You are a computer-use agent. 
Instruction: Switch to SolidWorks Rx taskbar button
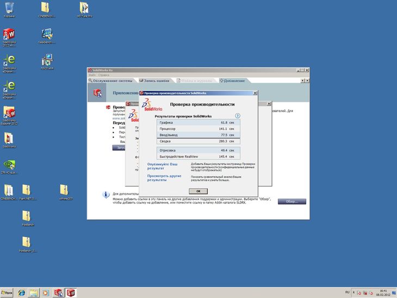(58, 293)
